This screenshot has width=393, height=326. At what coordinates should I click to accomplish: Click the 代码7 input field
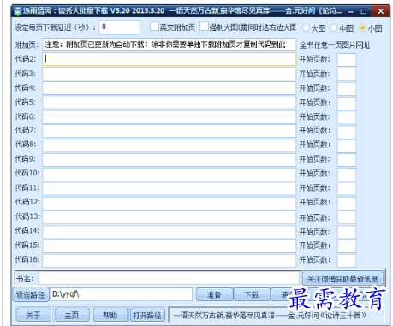(170, 131)
